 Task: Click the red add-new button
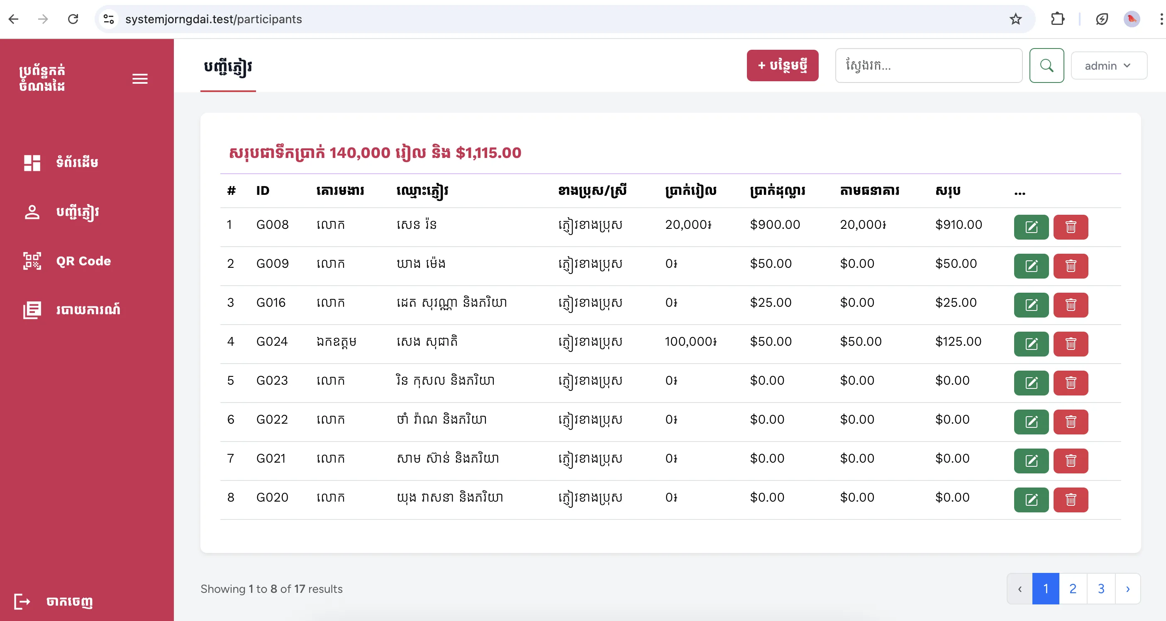[782, 65]
